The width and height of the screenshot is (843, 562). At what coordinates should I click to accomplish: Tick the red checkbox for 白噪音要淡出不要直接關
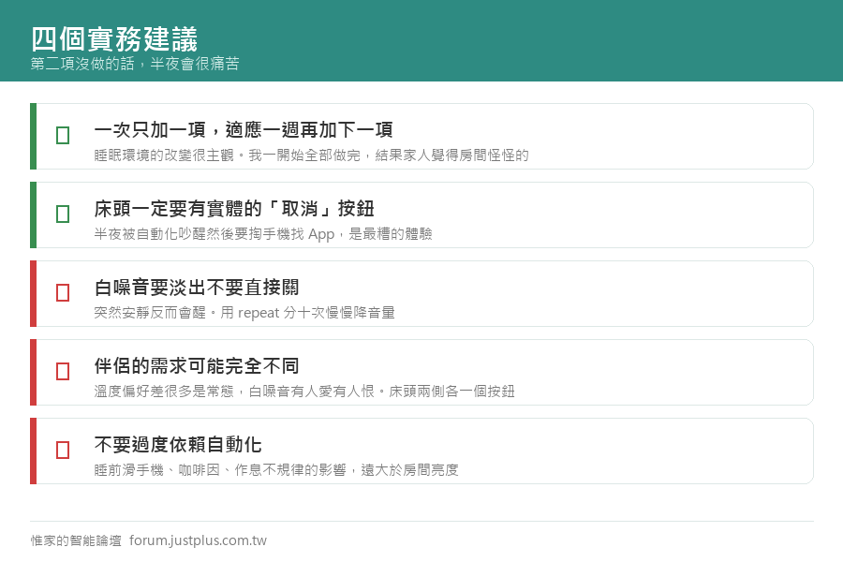point(63,292)
